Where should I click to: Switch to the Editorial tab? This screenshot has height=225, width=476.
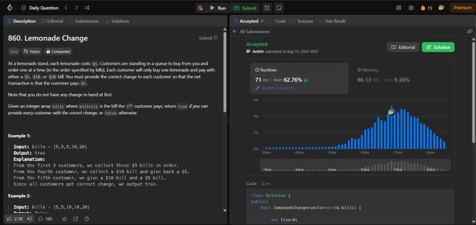point(52,21)
